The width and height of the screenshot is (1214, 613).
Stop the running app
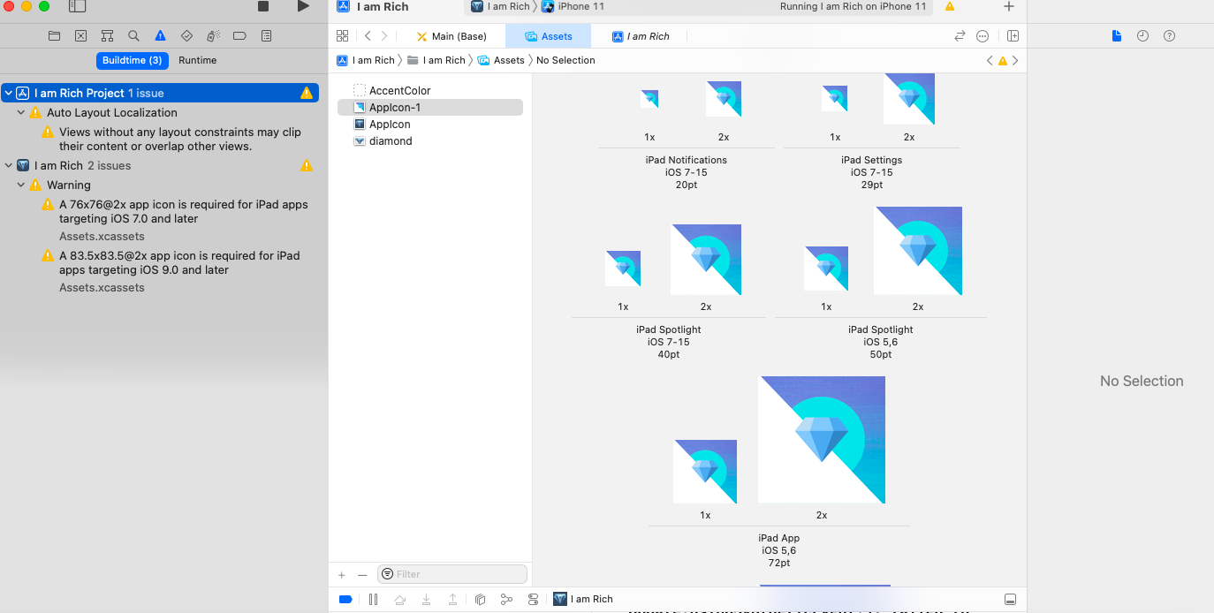[263, 6]
